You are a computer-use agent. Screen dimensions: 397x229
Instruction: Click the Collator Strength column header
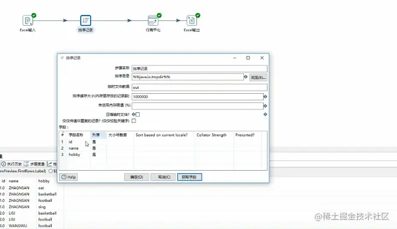211,135
